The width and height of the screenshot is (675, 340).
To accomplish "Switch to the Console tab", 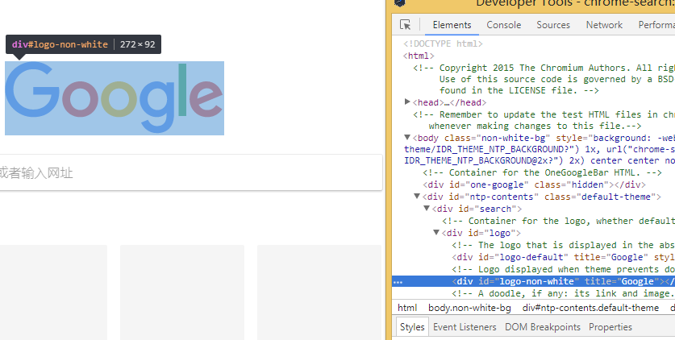I will (x=504, y=25).
